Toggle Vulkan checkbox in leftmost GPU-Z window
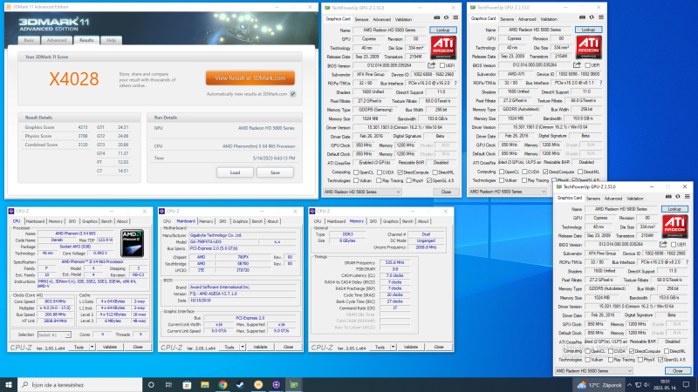The image size is (698, 392). point(356,180)
